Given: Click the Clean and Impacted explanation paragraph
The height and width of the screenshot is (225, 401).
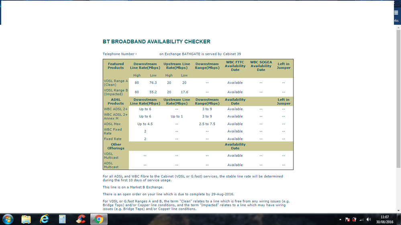Looking at the screenshot, I should (196, 205).
